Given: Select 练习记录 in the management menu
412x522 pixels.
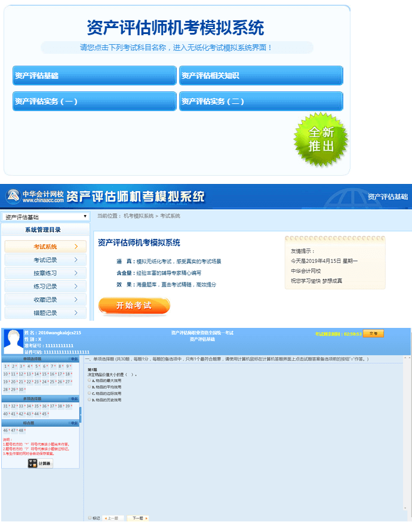Looking at the screenshot, I should [x=45, y=286].
